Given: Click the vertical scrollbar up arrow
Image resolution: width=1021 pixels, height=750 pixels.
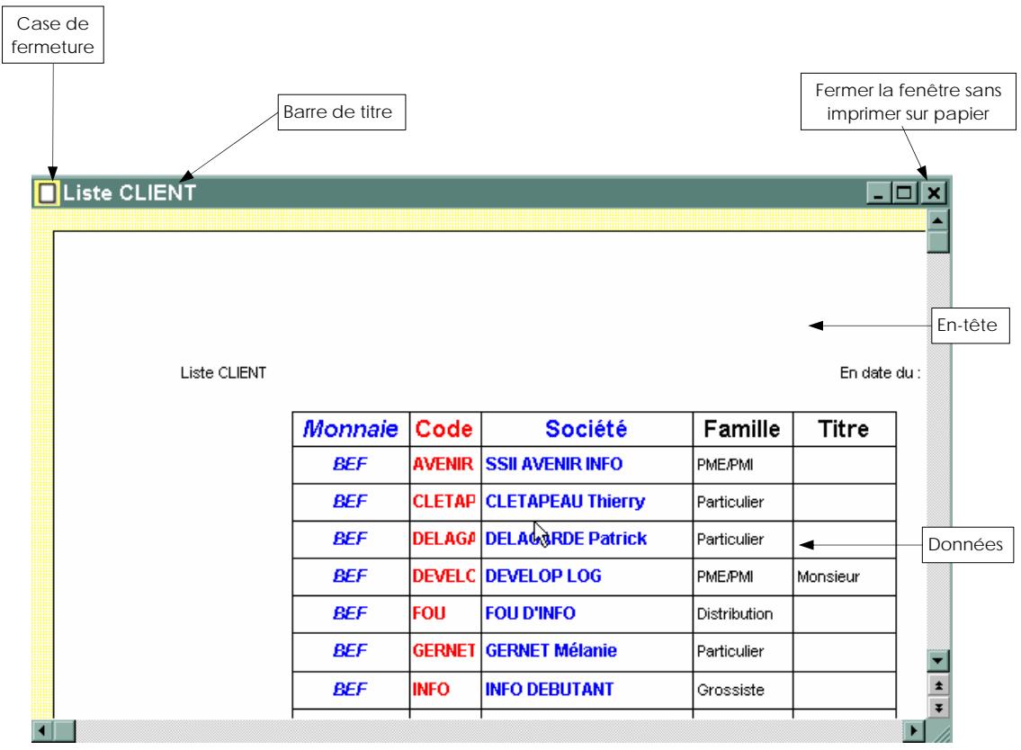Looking at the screenshot, I should (x=937, y=220).
